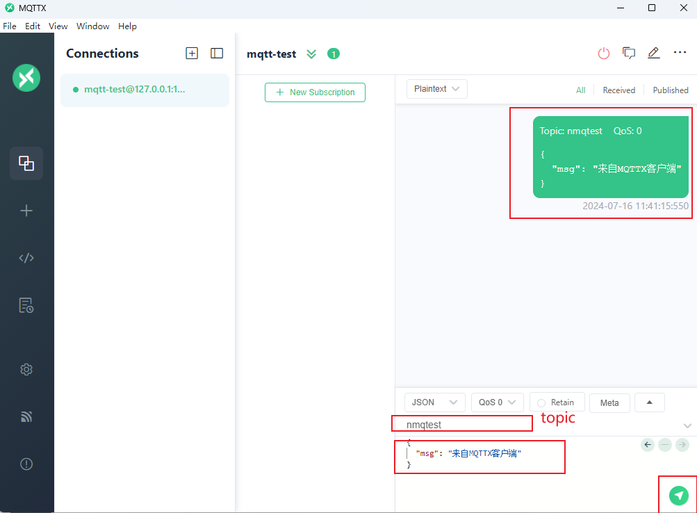Viewport: 697px width, 513px height.
Task: Send the message with the green paper-plane button
Action: (679, 495)
